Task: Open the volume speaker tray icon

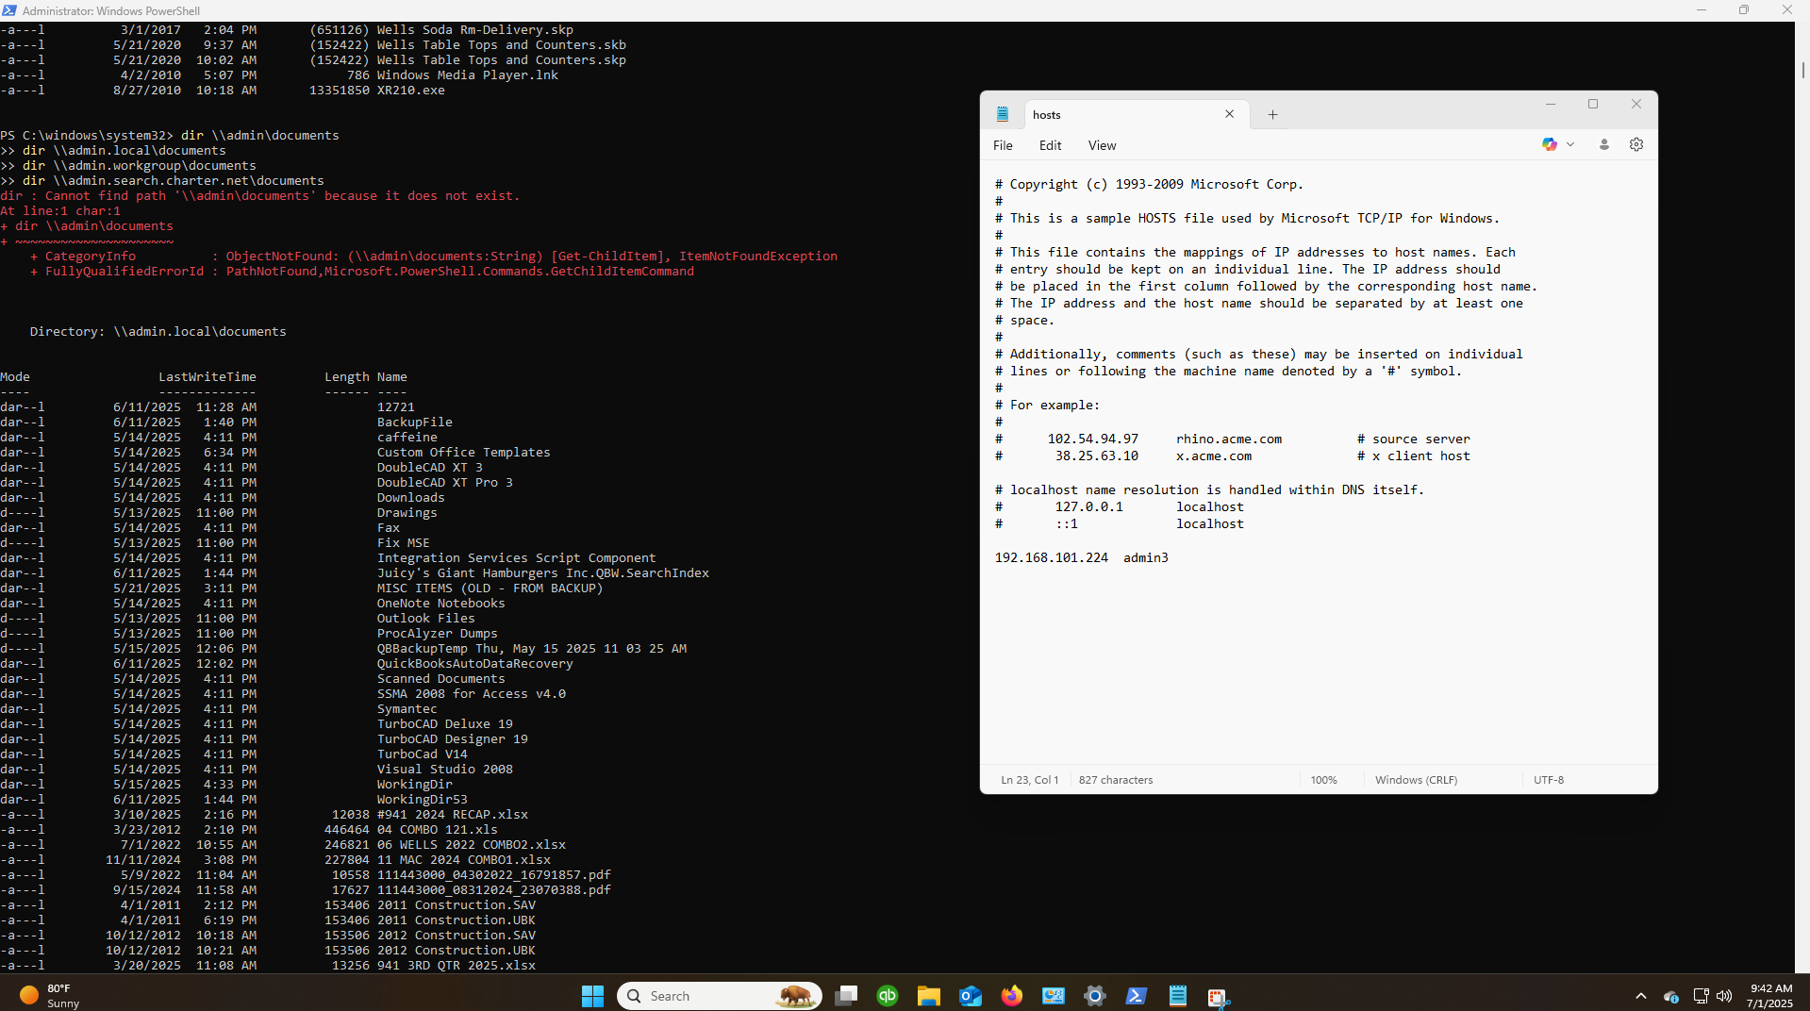Action: click(1725, 996)
